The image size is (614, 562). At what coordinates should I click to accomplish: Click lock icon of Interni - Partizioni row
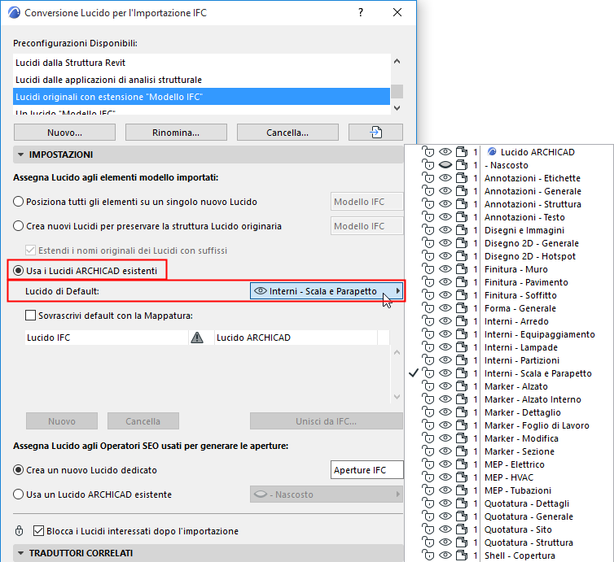(x=428, y=360)
